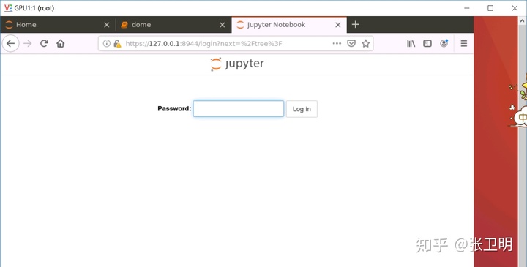This screenshot has height=267, width=527.
Task: Open a new tab with the plus button
Action: tap(355, 25)
